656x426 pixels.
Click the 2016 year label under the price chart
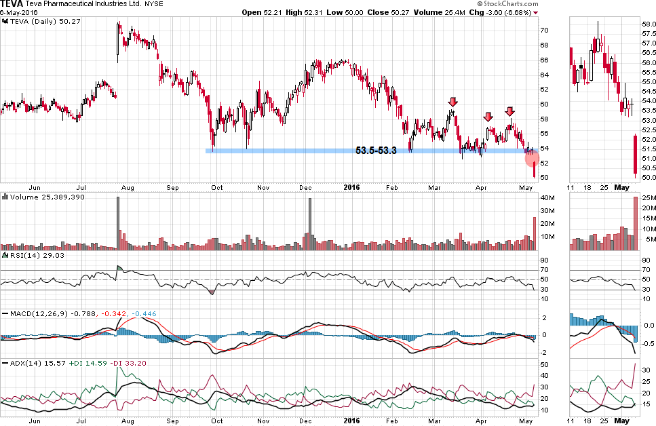(351, 187)
